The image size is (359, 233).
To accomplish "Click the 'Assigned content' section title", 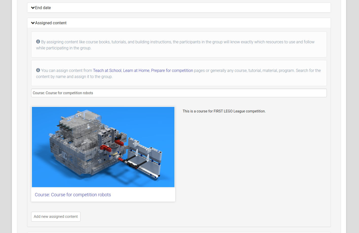I will [x=51, y=23].
